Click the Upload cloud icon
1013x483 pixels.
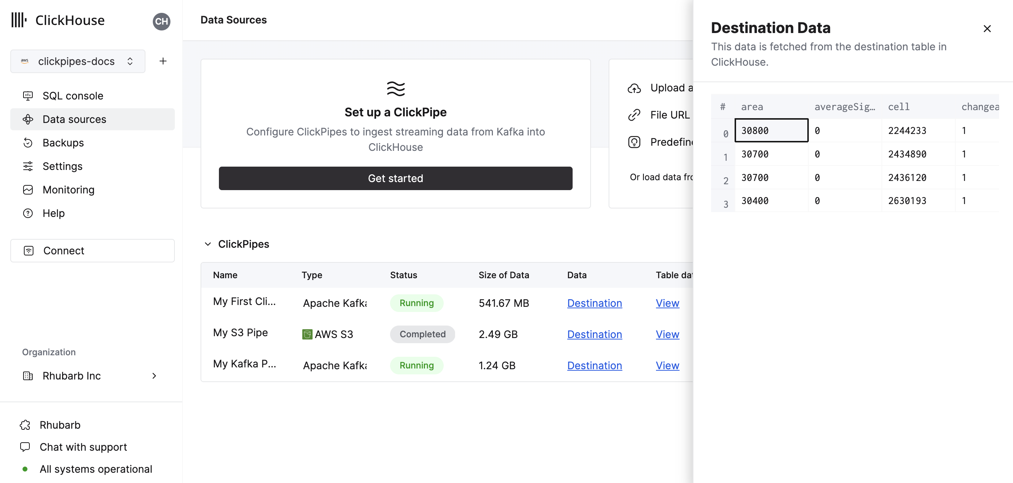634,88
